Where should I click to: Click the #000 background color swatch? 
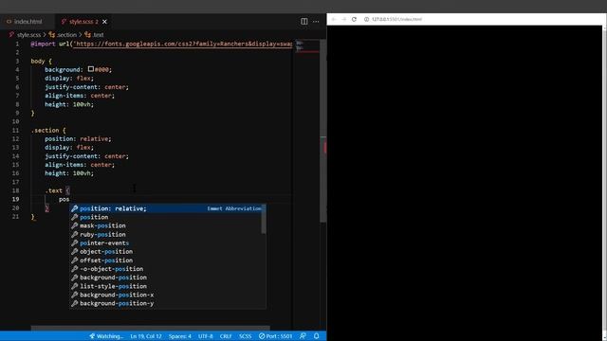pos(91,69)
